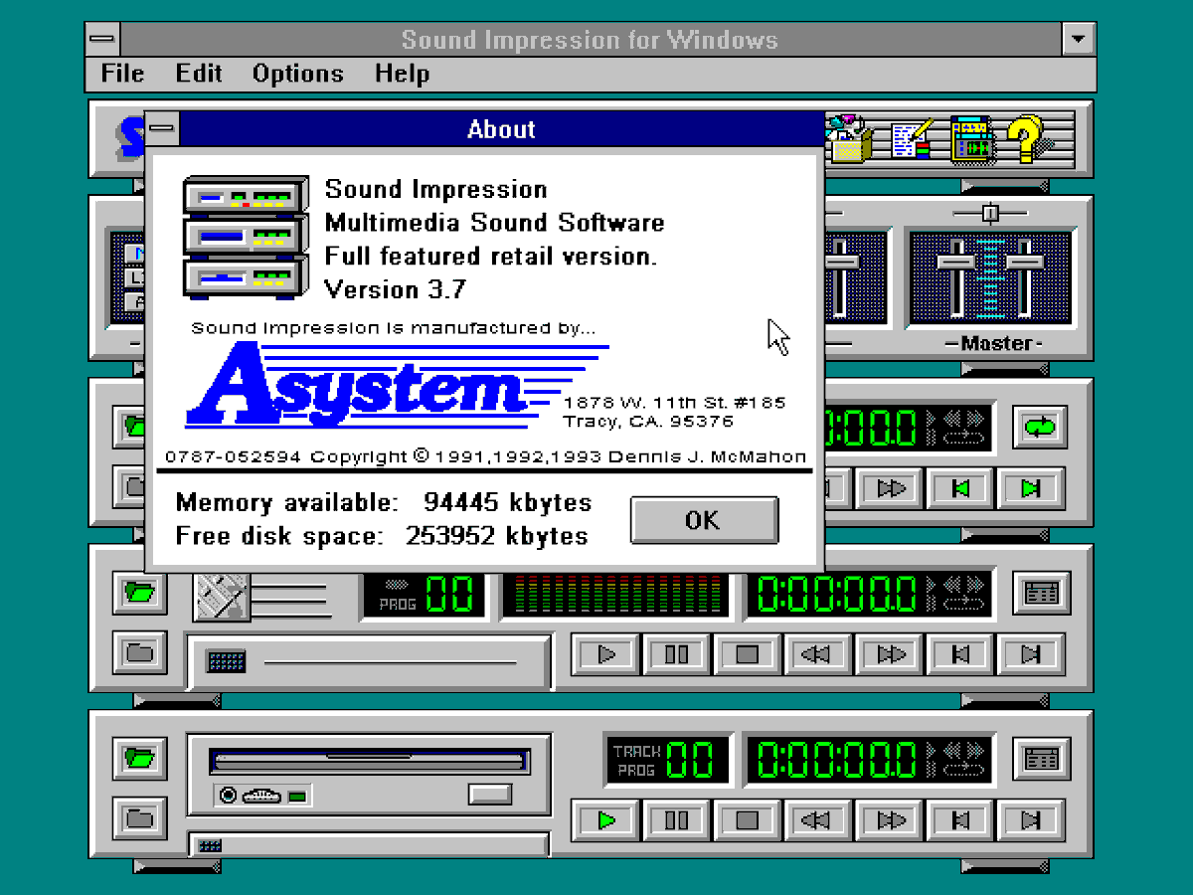Click the component rack toolbar icon beside help
The image size is (1193, 895).
pos(970,139)
